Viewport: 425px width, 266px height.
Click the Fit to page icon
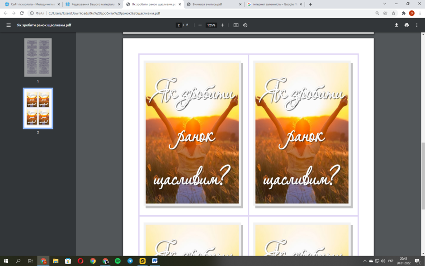[236, 25]
